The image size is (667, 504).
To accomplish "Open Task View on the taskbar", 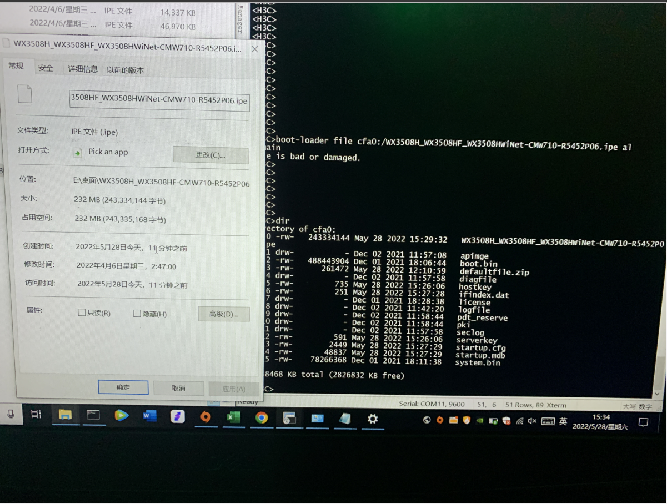I will (x=36, y=414).
